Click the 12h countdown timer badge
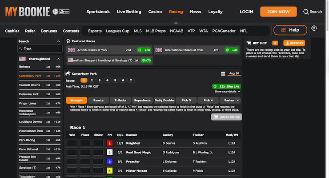The height and width of the screenshot is (178, 329). 226,86
